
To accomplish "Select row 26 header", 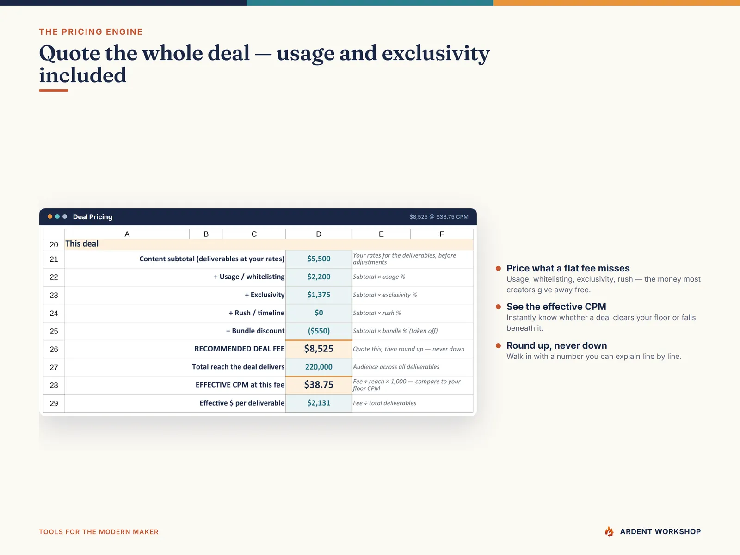I will (x=54, y=349).
